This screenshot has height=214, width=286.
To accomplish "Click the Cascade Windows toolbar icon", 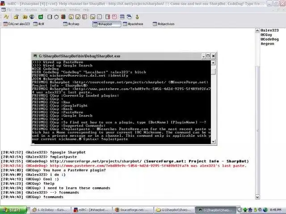I will pos(129,17).
